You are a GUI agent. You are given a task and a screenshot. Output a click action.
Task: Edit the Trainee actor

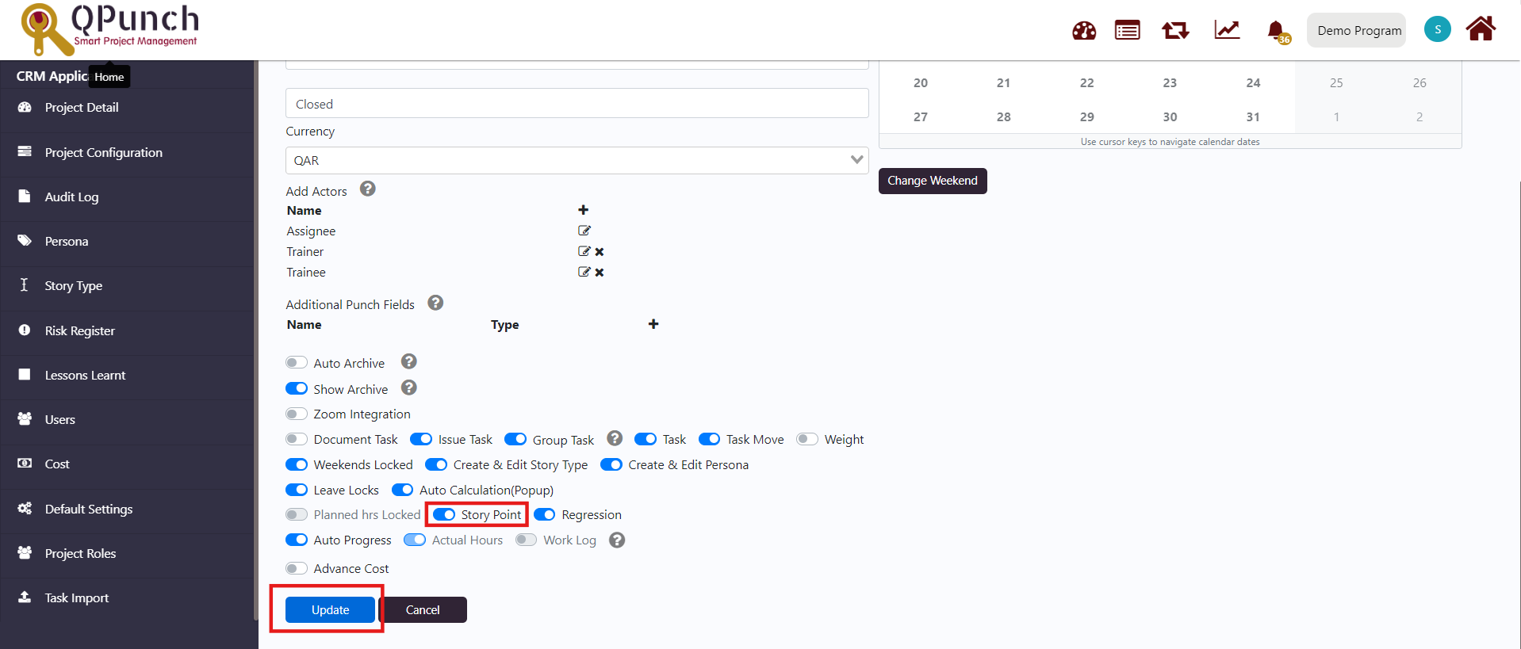click(584, 272)
